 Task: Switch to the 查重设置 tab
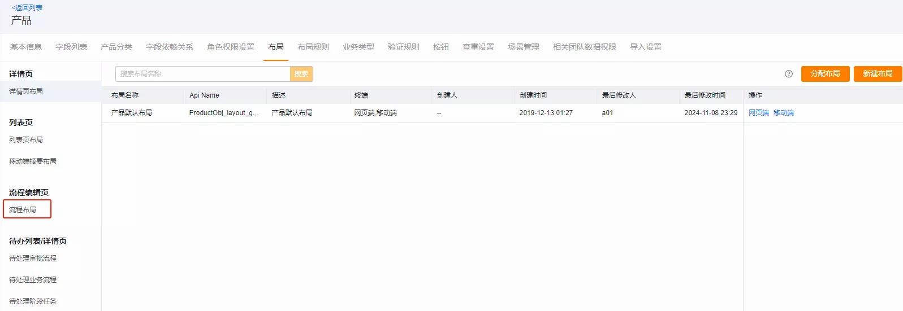click(x=478, y=47)
